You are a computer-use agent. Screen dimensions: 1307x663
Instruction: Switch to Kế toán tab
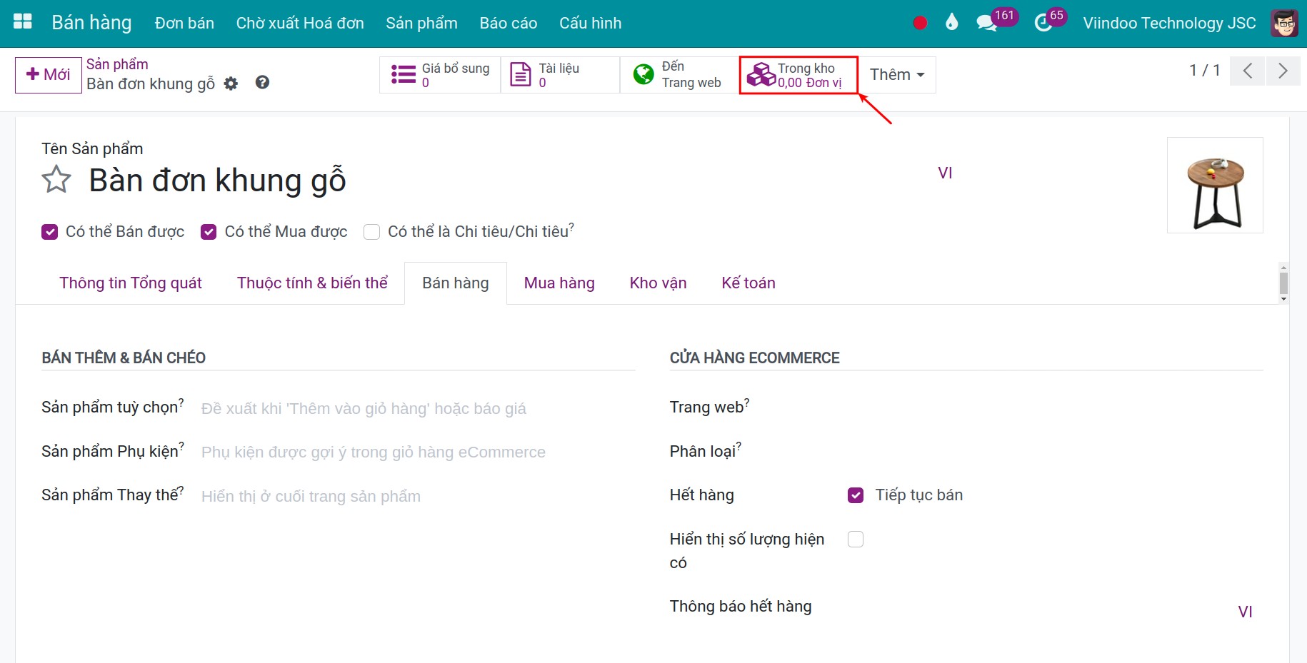pos(748,283)
